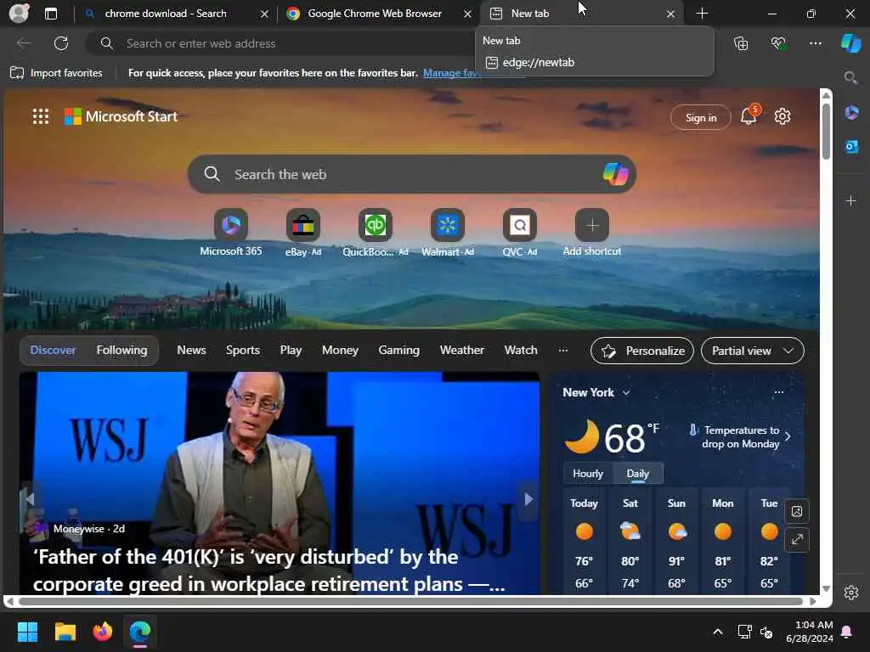Open the Microsoft 365 shortcut tile
This screenshot has width=870, height=652.
(x=231, y=233)
